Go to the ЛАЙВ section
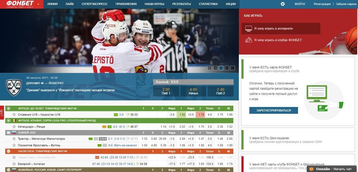Image resolution: width=358 pixels, height=172 pixels. pos(70,4)
